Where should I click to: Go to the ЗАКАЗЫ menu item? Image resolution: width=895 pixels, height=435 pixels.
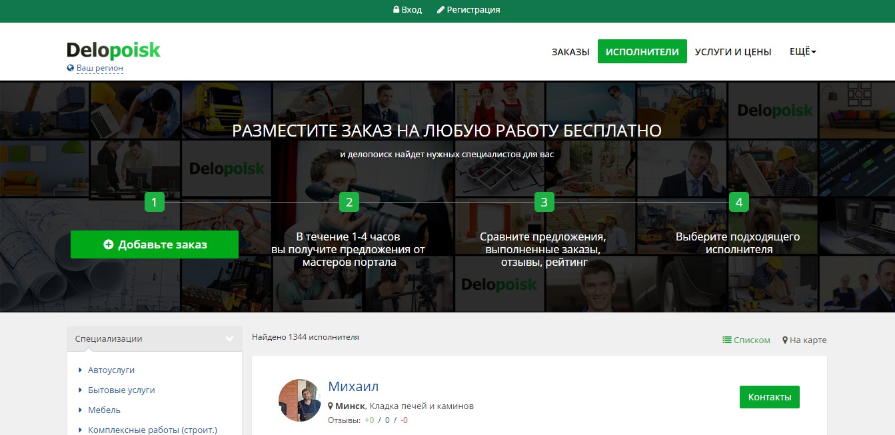[570, 52]
